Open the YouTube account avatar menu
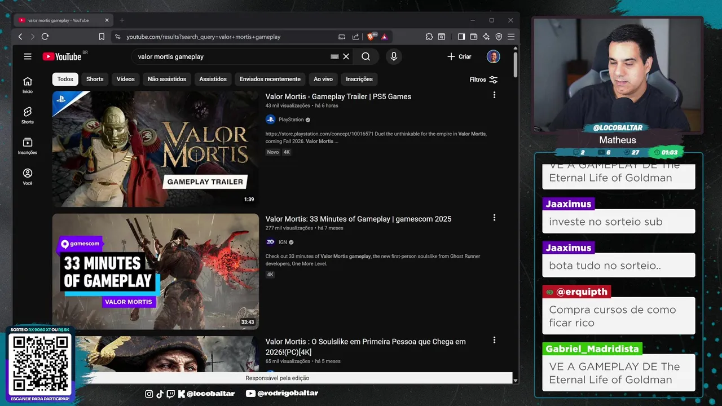Viewport: 722px width, 406px height. coord(494,56)
